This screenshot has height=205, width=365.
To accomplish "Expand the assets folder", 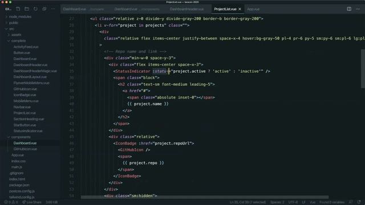I will (x=16, y=35).
